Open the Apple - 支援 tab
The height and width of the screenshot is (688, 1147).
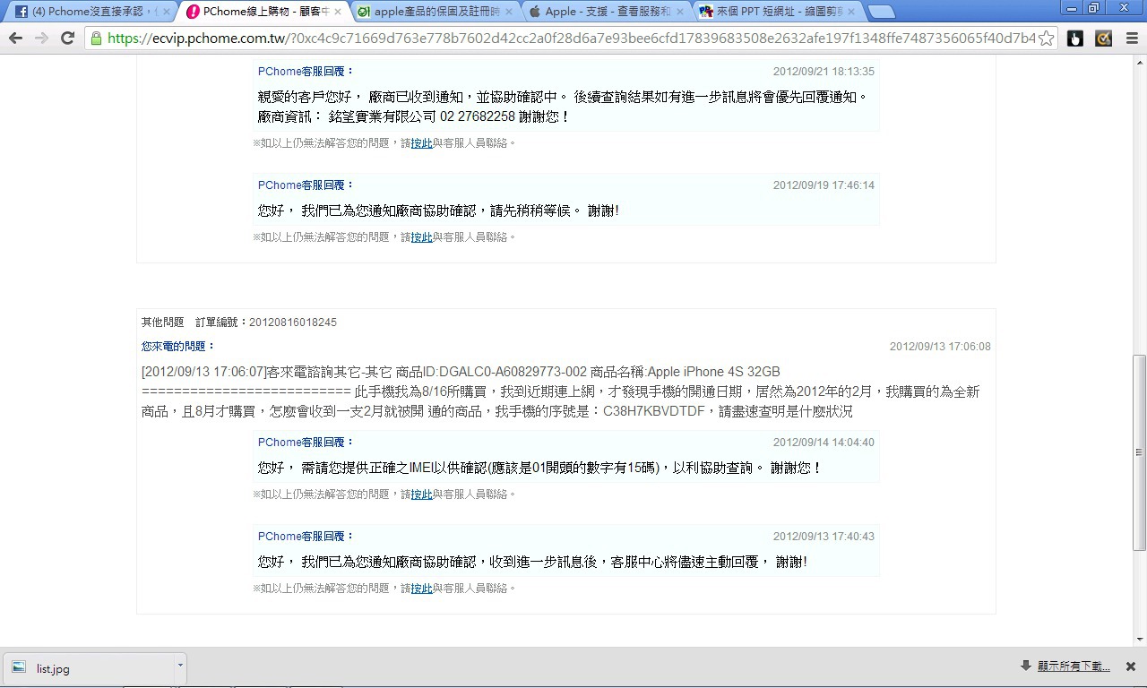(x=605, y=12)
